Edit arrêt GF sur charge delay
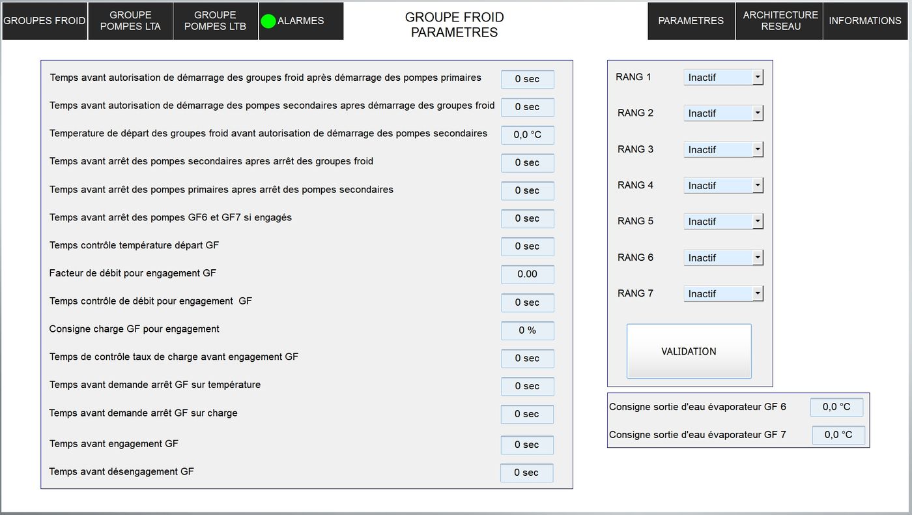The width and height of the screenshot is (912, 515). tap(527, 415)
